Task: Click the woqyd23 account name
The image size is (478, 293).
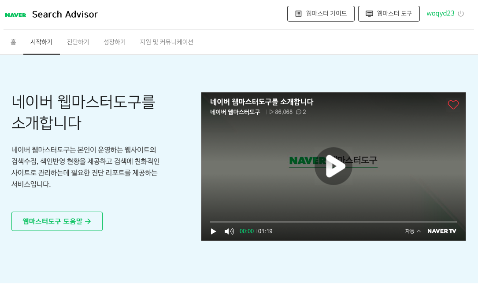Action: [x=440, y=13]
